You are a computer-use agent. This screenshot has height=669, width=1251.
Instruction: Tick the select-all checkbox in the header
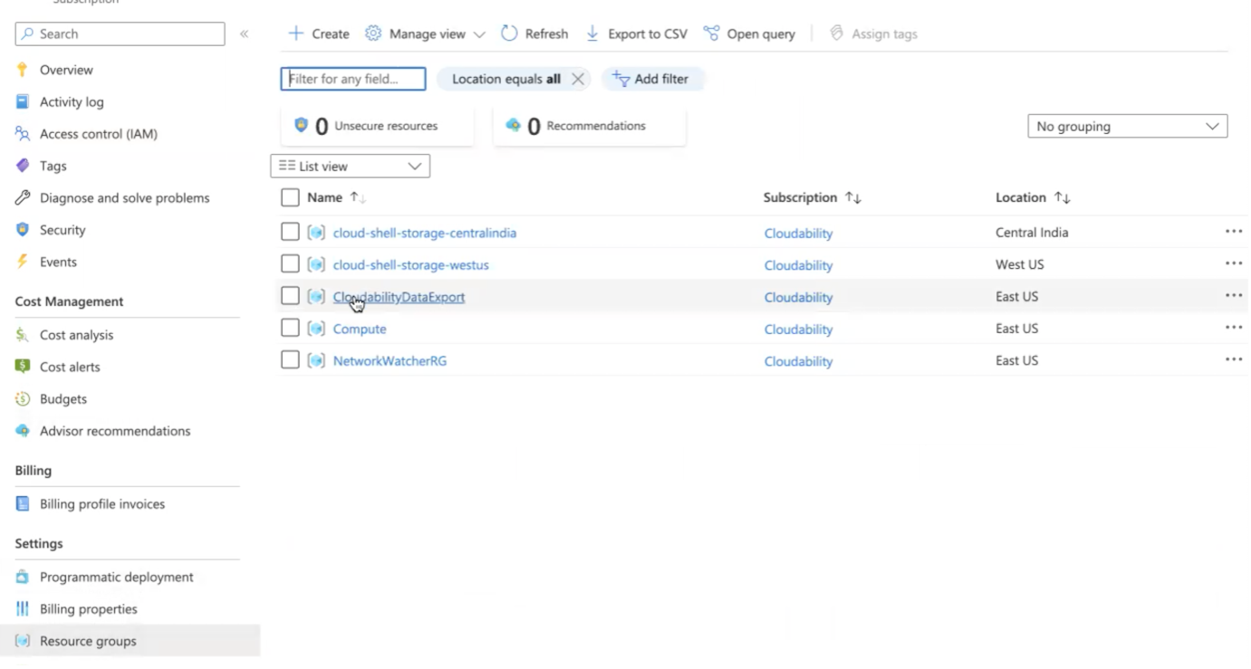(290, 197)
